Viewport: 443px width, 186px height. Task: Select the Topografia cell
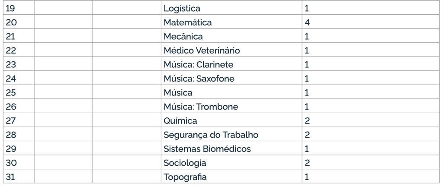click(x=185, y=177)
